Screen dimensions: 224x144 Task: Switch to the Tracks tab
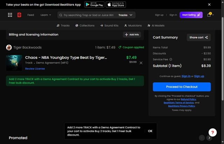pyautogui.click(x=63, y=26)
